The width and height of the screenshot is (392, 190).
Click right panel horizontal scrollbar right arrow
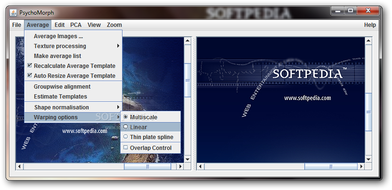(x=361, y=166)
